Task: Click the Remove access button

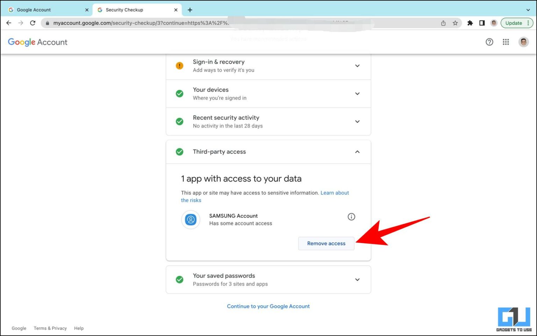Action: pos(326,243)
